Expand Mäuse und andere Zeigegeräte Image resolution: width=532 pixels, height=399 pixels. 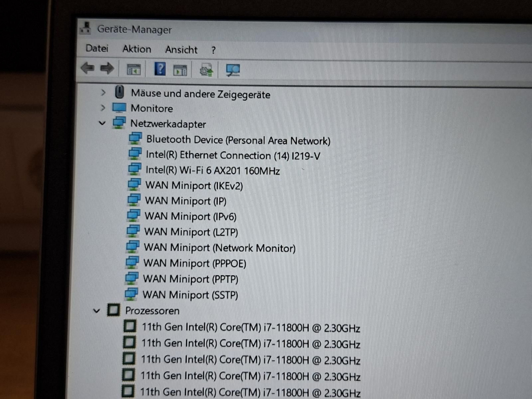[x=103, y=93]
